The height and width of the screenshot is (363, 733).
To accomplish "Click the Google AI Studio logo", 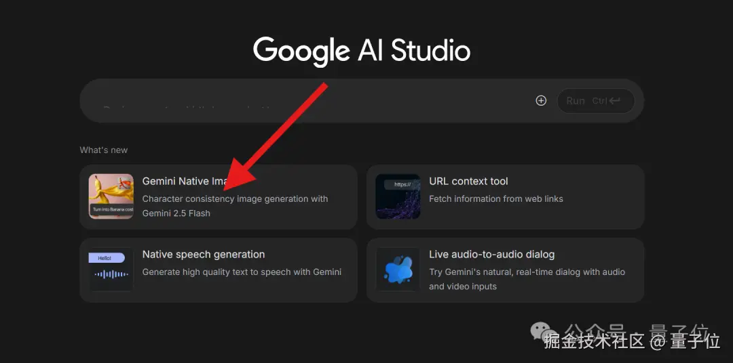I will tap(361, 50).
